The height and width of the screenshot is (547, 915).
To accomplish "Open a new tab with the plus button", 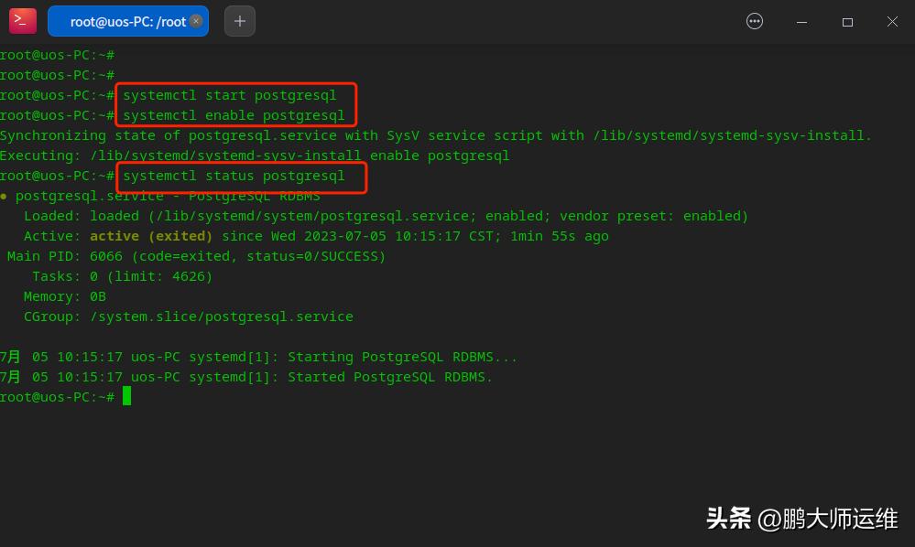I will pyautogui.click(x=239, y=20).
